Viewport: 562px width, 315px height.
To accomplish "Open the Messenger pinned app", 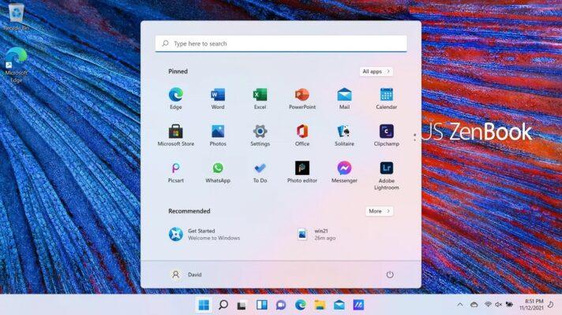I will pos(344,169).
